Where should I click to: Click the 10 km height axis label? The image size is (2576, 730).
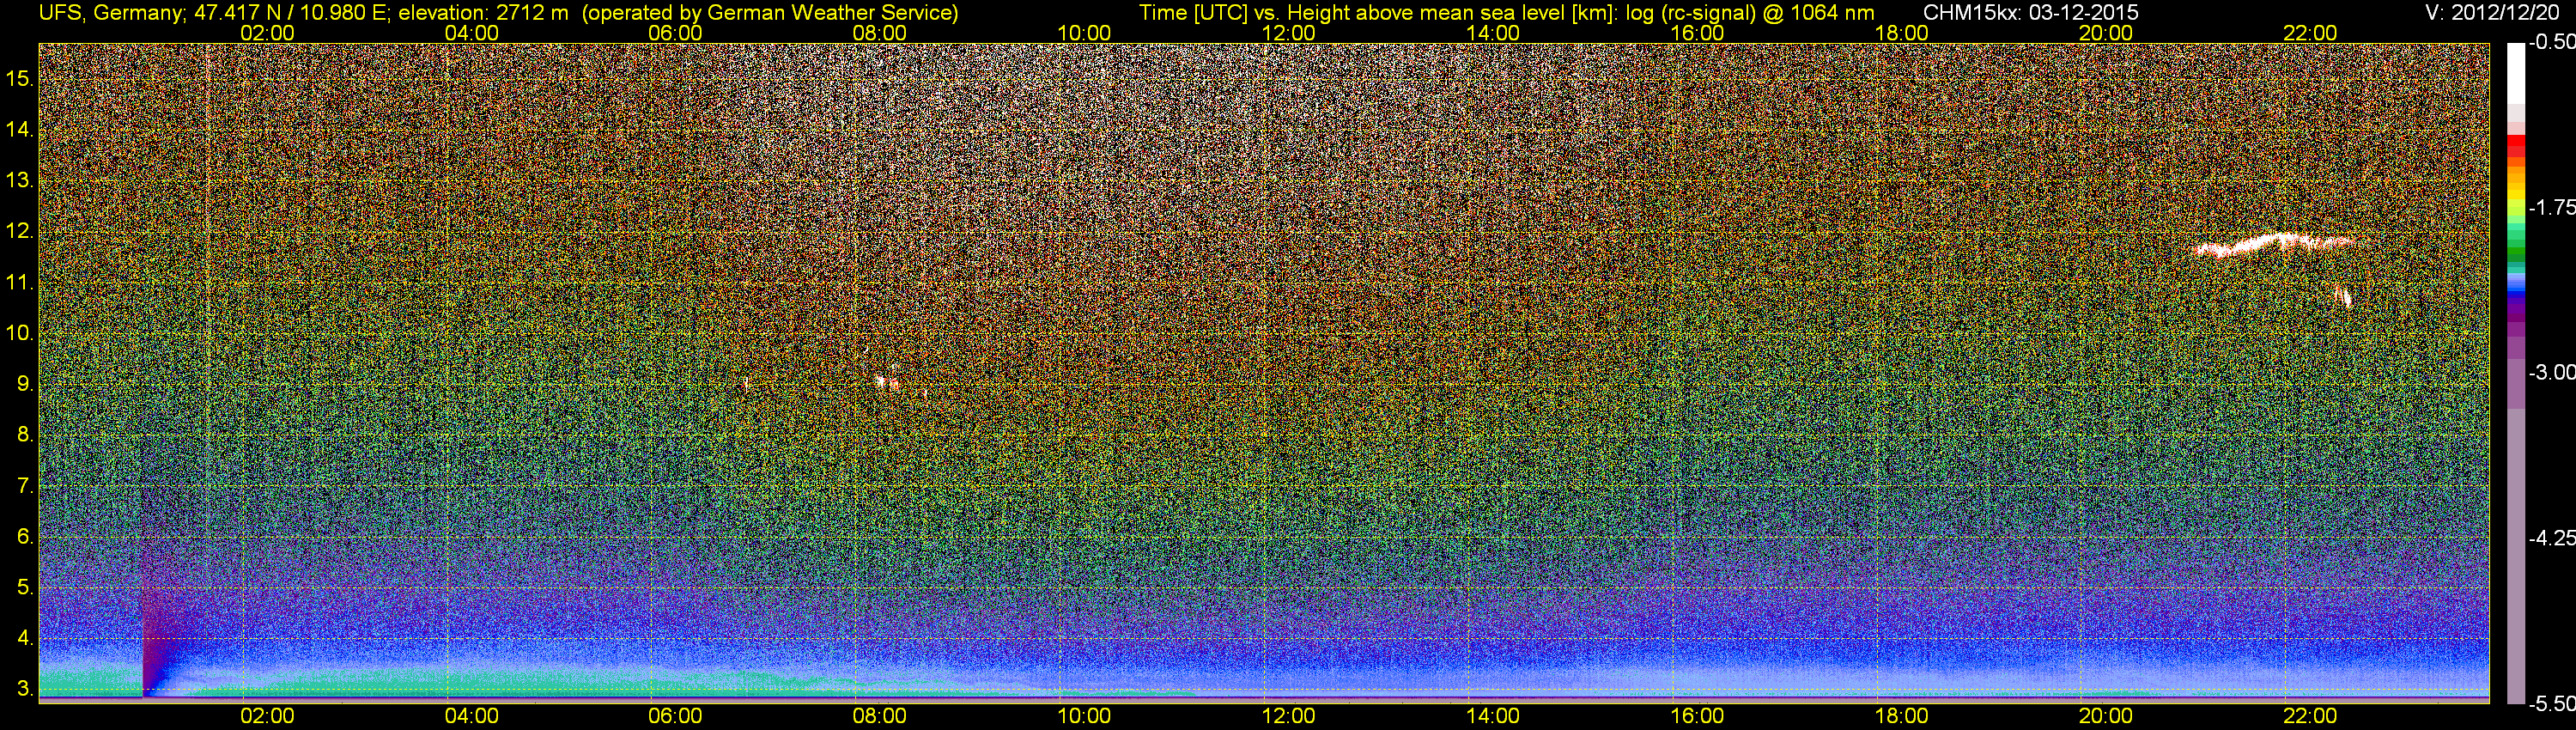point(18,333)
